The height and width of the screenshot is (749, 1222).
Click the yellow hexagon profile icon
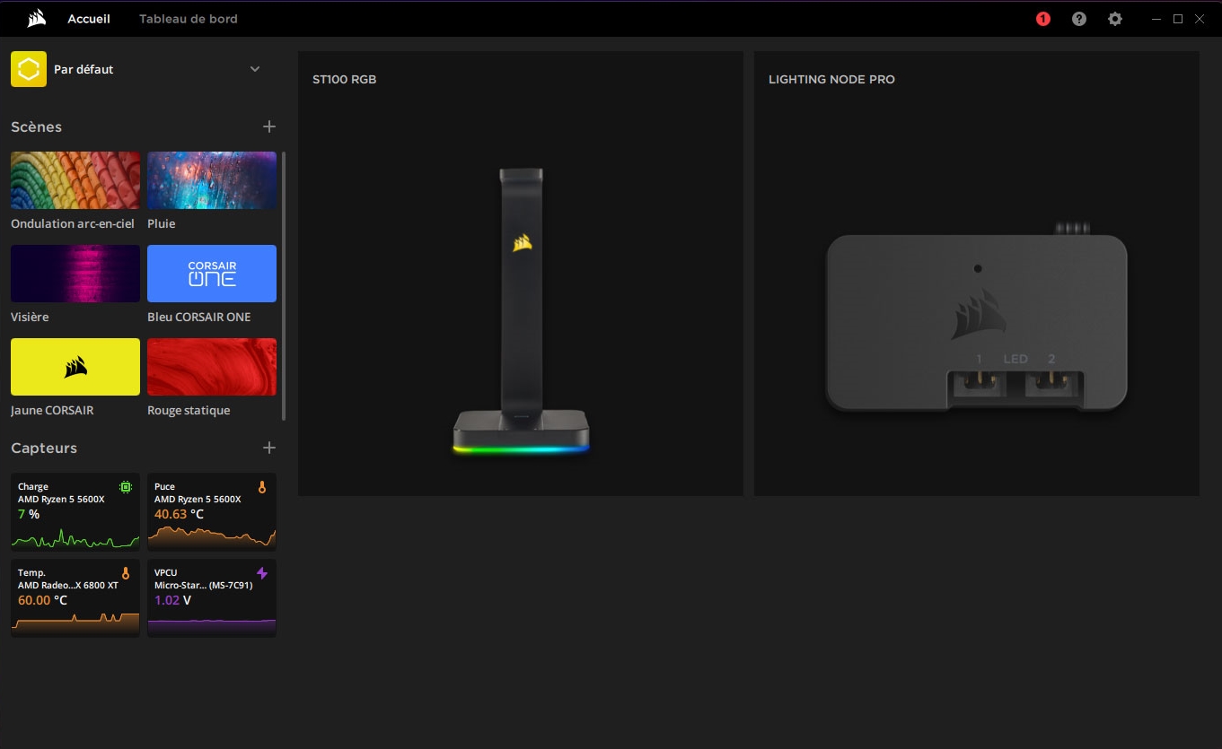[29, 69]
